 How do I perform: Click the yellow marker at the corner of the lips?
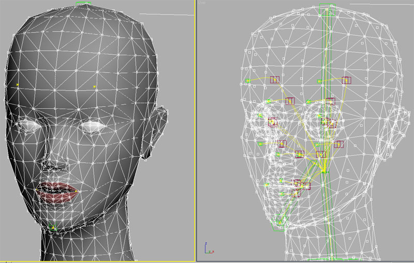[x=77, y=192]
